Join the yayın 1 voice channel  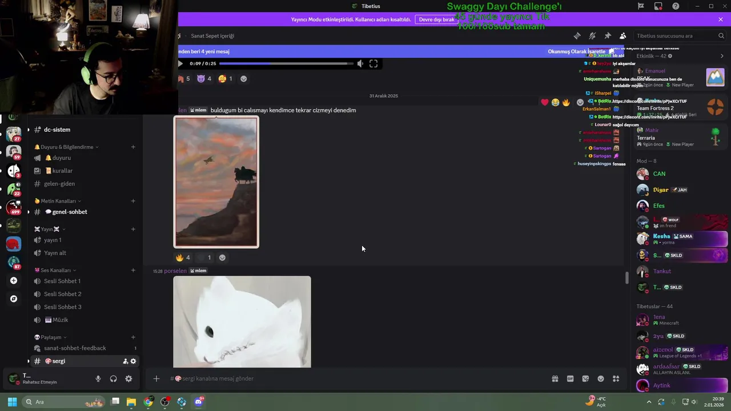53,240
